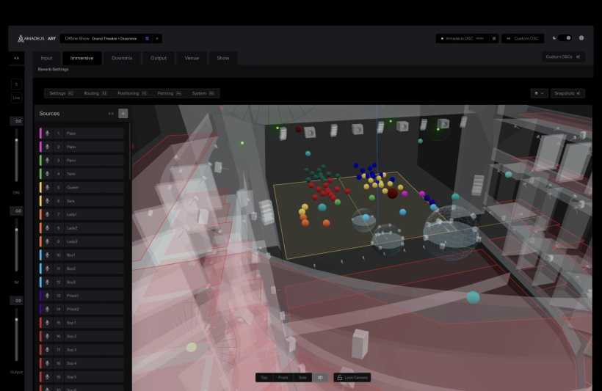This screenshot has height=391, width=602.
Task: Go to the Output tab
Action: click(159, 58)
